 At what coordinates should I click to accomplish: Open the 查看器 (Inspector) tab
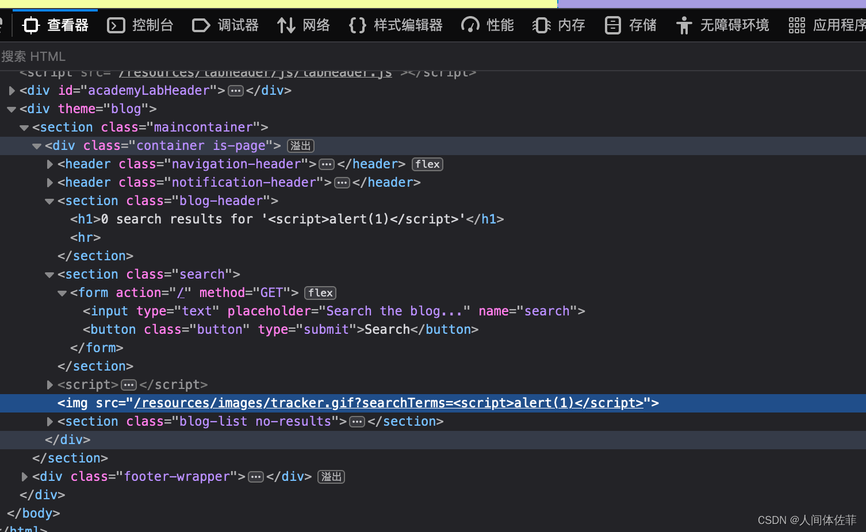[x=55, y=25]
